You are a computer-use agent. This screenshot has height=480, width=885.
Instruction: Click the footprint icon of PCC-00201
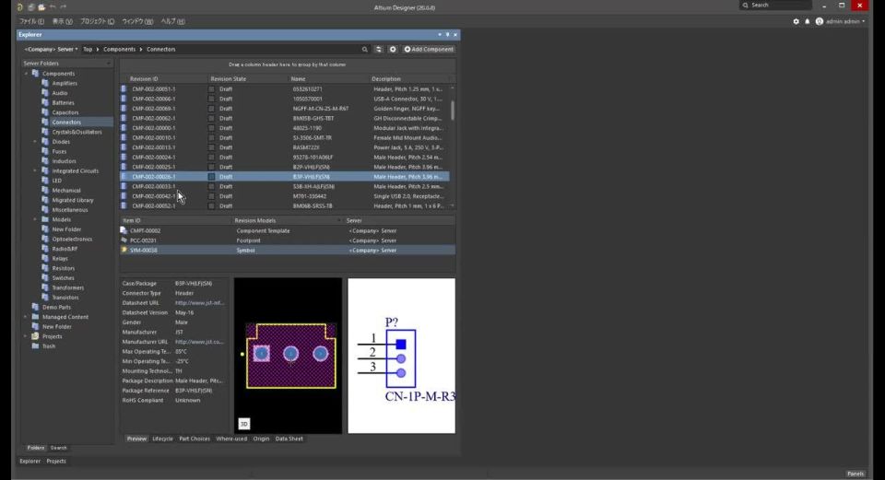124,240
